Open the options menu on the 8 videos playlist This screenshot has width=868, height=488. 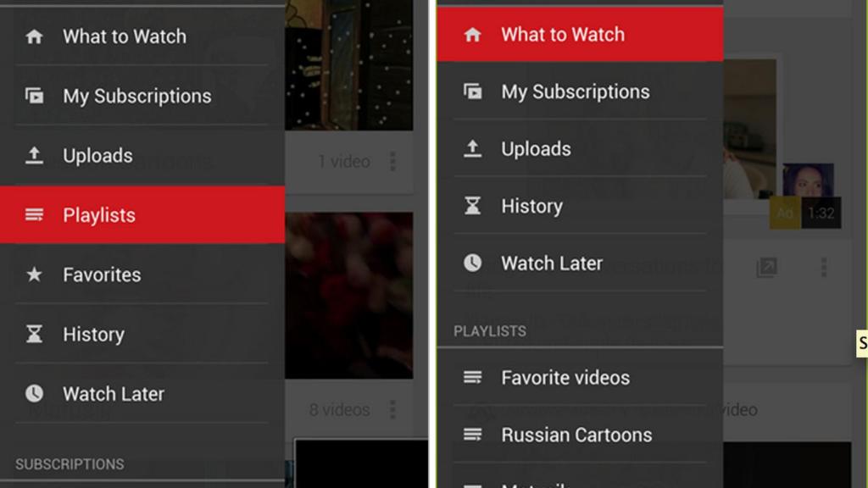point(392,409)
